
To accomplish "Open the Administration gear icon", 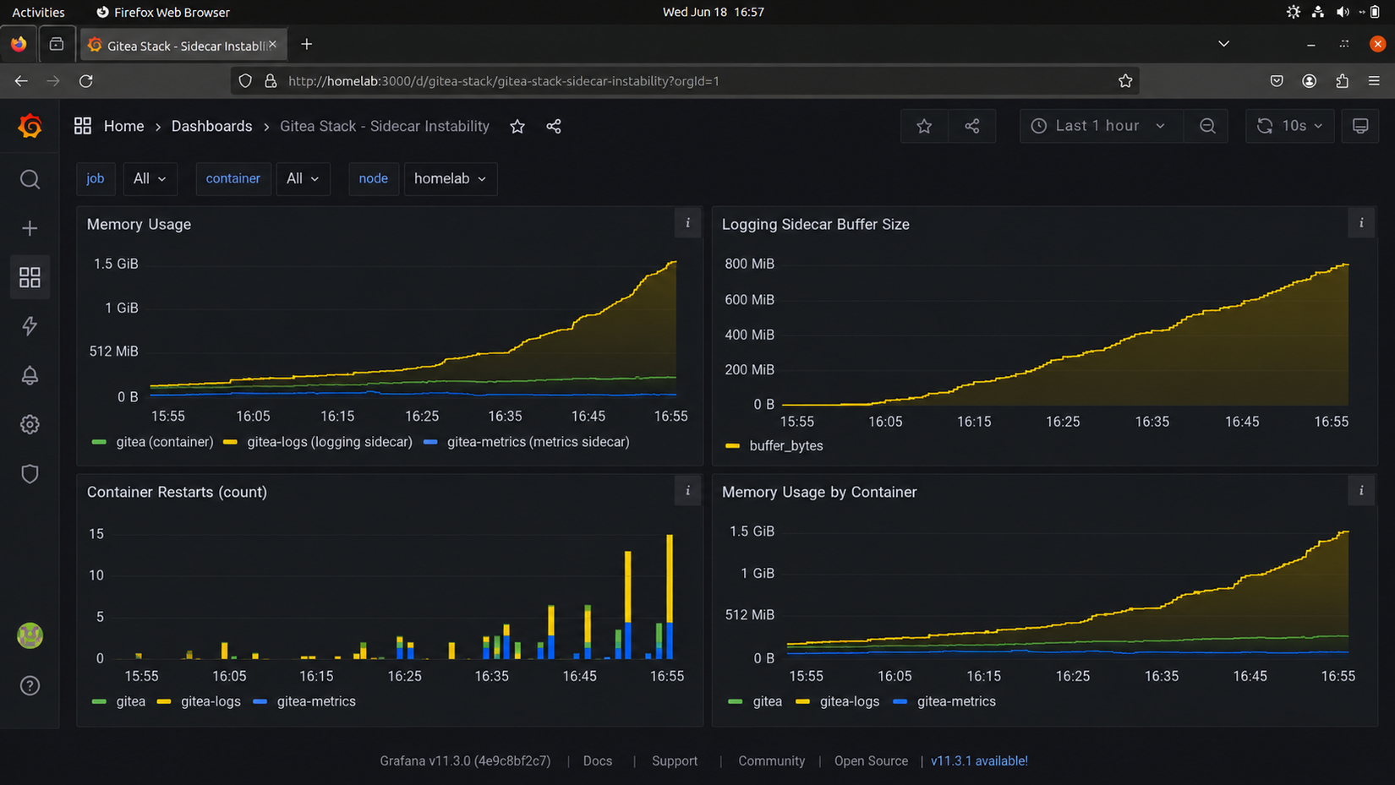I will (x=30, y=424).
